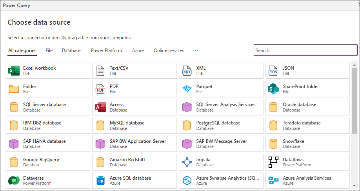Select the PDF file icon
Screen dimensions: 360x191
point(100,89)
